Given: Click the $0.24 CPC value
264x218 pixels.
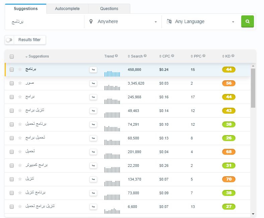Looking at the screenshot, I should (x=164, y=70).
